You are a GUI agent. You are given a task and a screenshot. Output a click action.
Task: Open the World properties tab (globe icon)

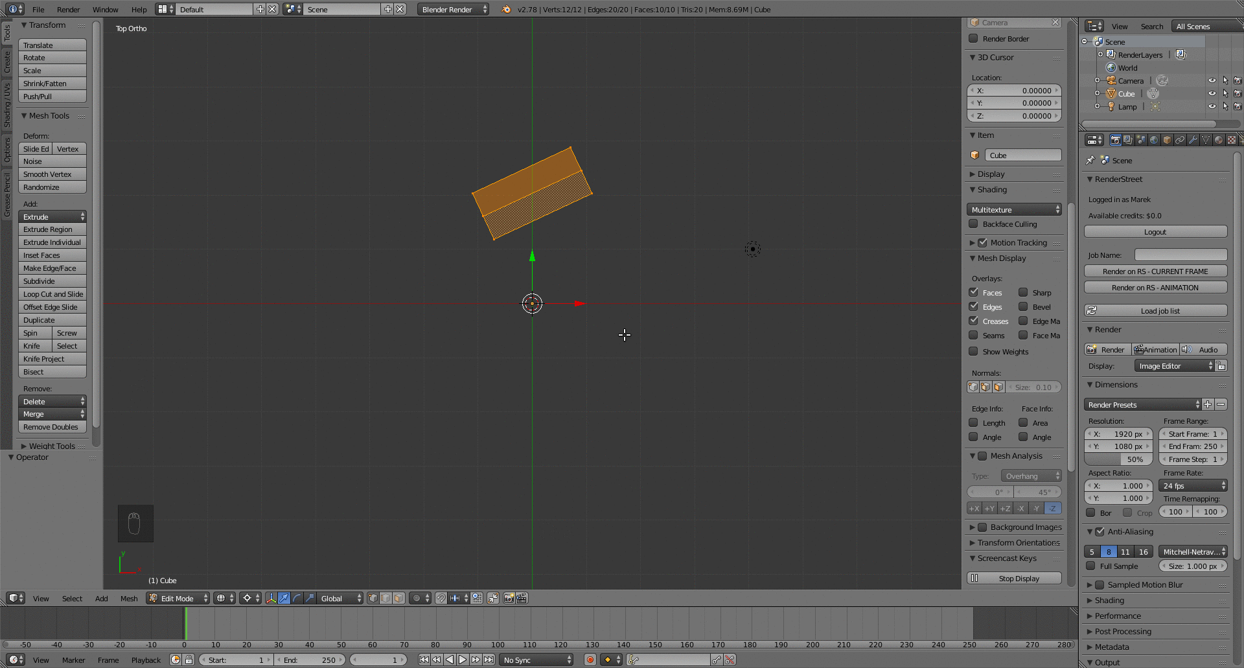pyautogui.click(x=1154, y=140)
